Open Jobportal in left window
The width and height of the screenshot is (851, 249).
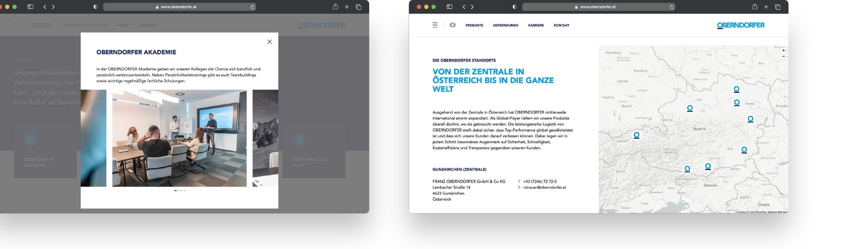[x=148, y=25]
